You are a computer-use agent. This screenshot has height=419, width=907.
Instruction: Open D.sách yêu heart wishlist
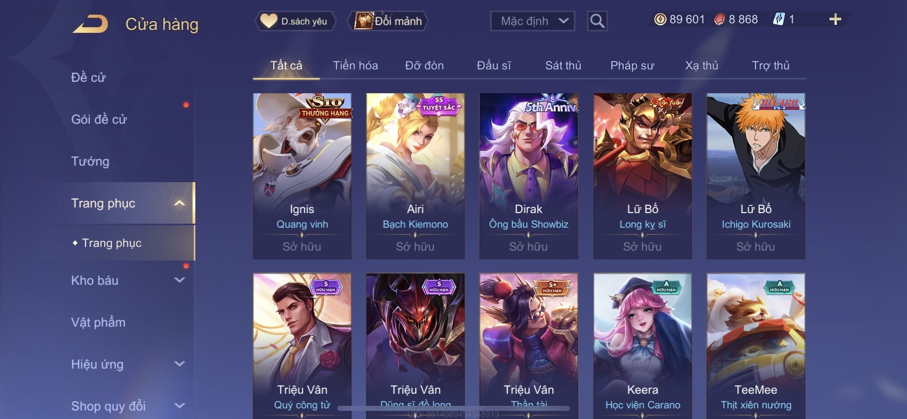295,21
